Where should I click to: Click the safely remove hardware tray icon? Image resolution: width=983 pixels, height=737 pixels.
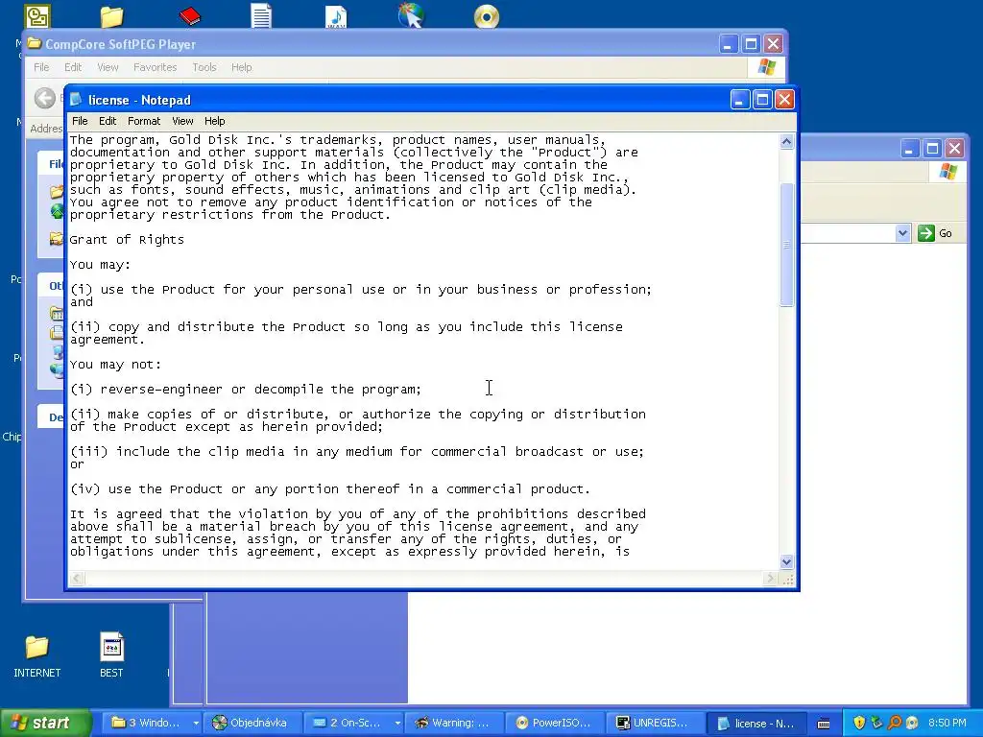coord(876,723)
